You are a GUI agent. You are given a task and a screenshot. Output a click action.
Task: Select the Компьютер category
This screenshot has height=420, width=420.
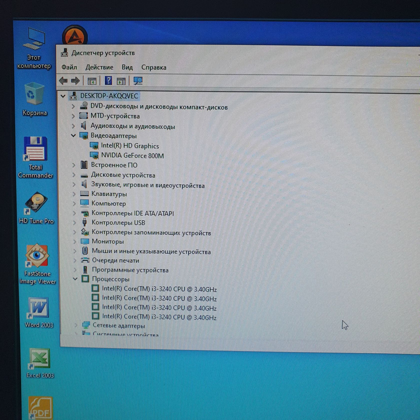coord(103,203)
